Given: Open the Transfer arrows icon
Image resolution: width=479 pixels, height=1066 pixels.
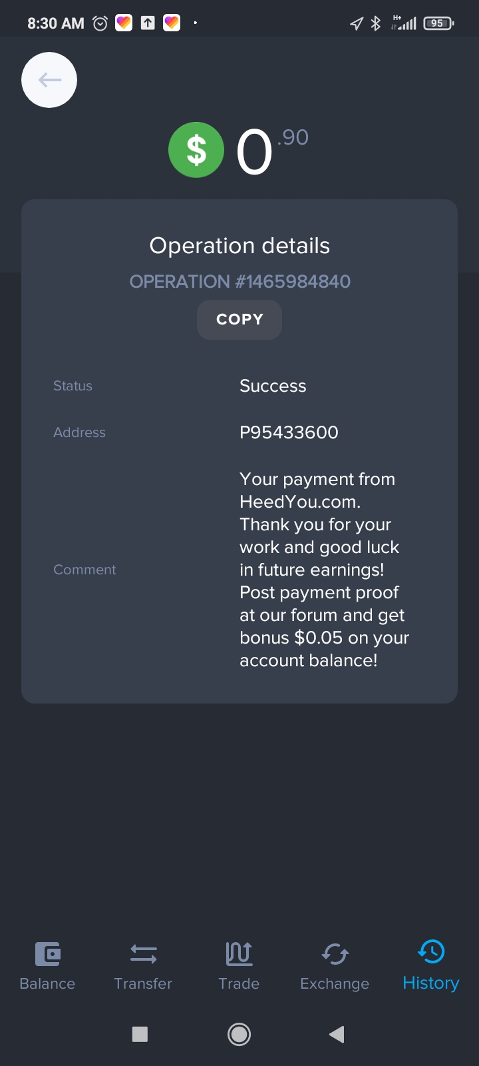Looking at the screenshot, I should click(x=143, y=954).
